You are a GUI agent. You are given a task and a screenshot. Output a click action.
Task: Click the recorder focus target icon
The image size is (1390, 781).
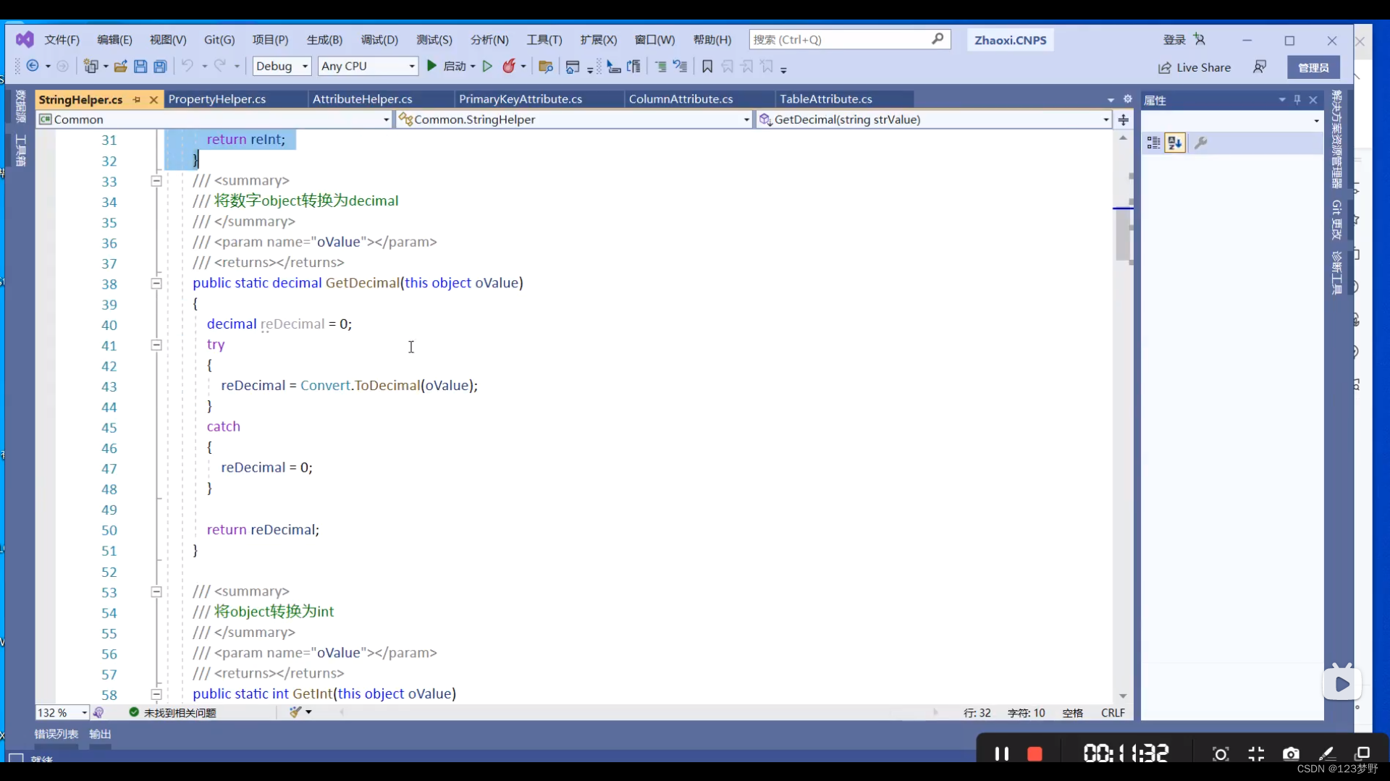click(x=1221, y=754)
